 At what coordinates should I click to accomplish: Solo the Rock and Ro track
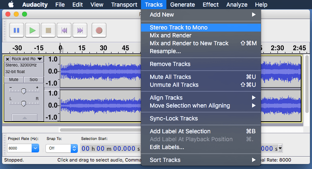(34, 80)
